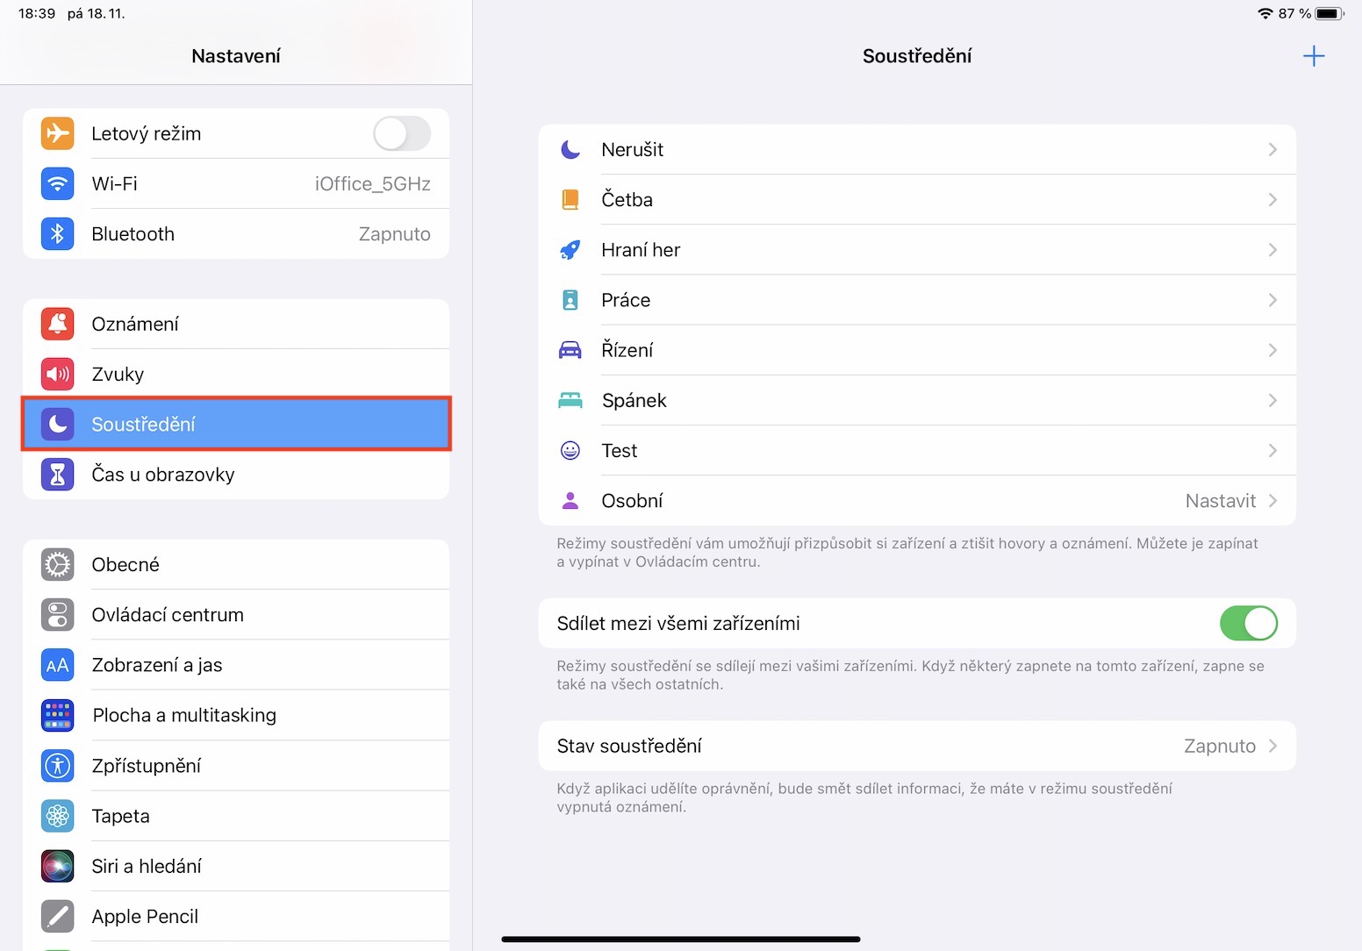Tap the Zpřístupnění accessibility icon

(x=58, y=766)
